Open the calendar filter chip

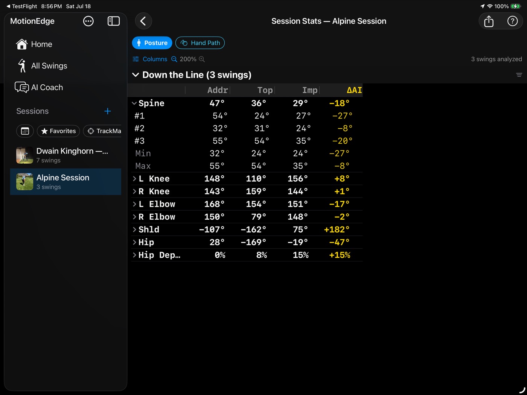pyautogui.click(x=25, y=131)
